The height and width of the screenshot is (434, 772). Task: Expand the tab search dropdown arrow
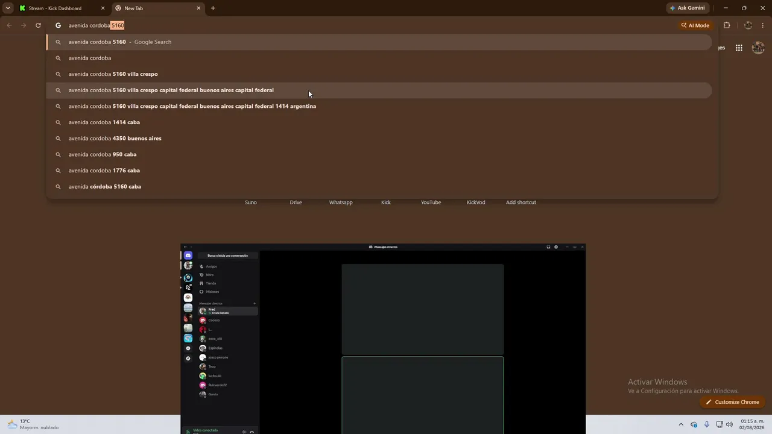point(8,8)
